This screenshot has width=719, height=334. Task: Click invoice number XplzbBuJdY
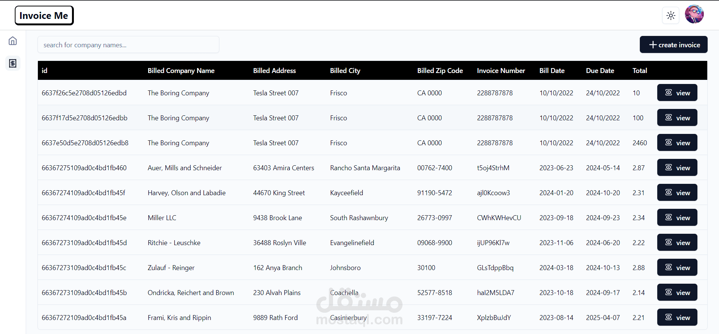[494, 318]
